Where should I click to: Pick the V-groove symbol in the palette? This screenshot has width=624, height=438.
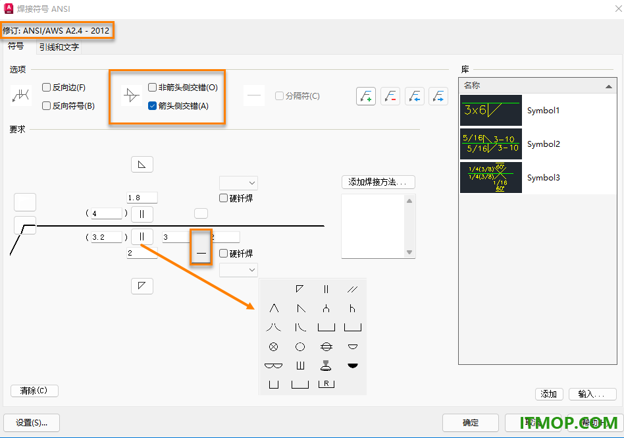[x=274, y=308]
